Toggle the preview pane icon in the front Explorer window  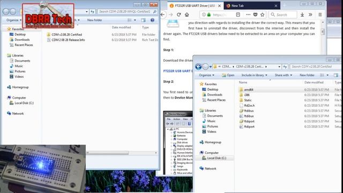click(336, 75)
